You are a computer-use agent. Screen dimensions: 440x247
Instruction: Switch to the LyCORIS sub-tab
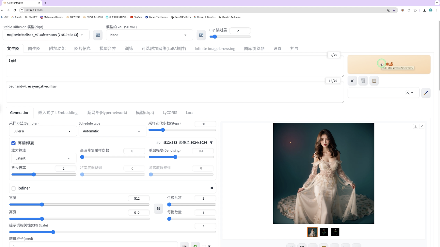pos(170,113)
